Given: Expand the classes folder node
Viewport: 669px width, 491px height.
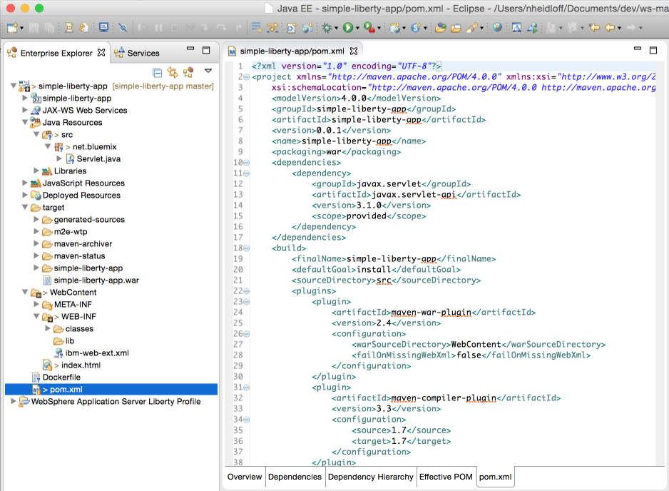Looking at the screenshot, I should coord(48,328).
